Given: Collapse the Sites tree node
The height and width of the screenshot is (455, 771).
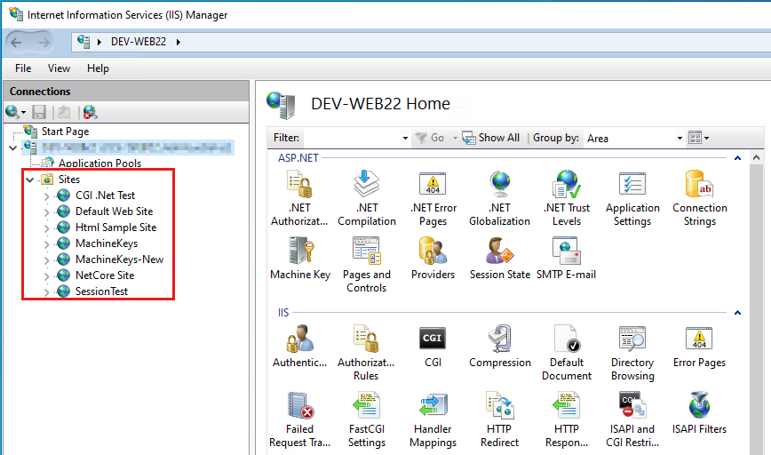Looking at the screenshot, I should point(31,180).
